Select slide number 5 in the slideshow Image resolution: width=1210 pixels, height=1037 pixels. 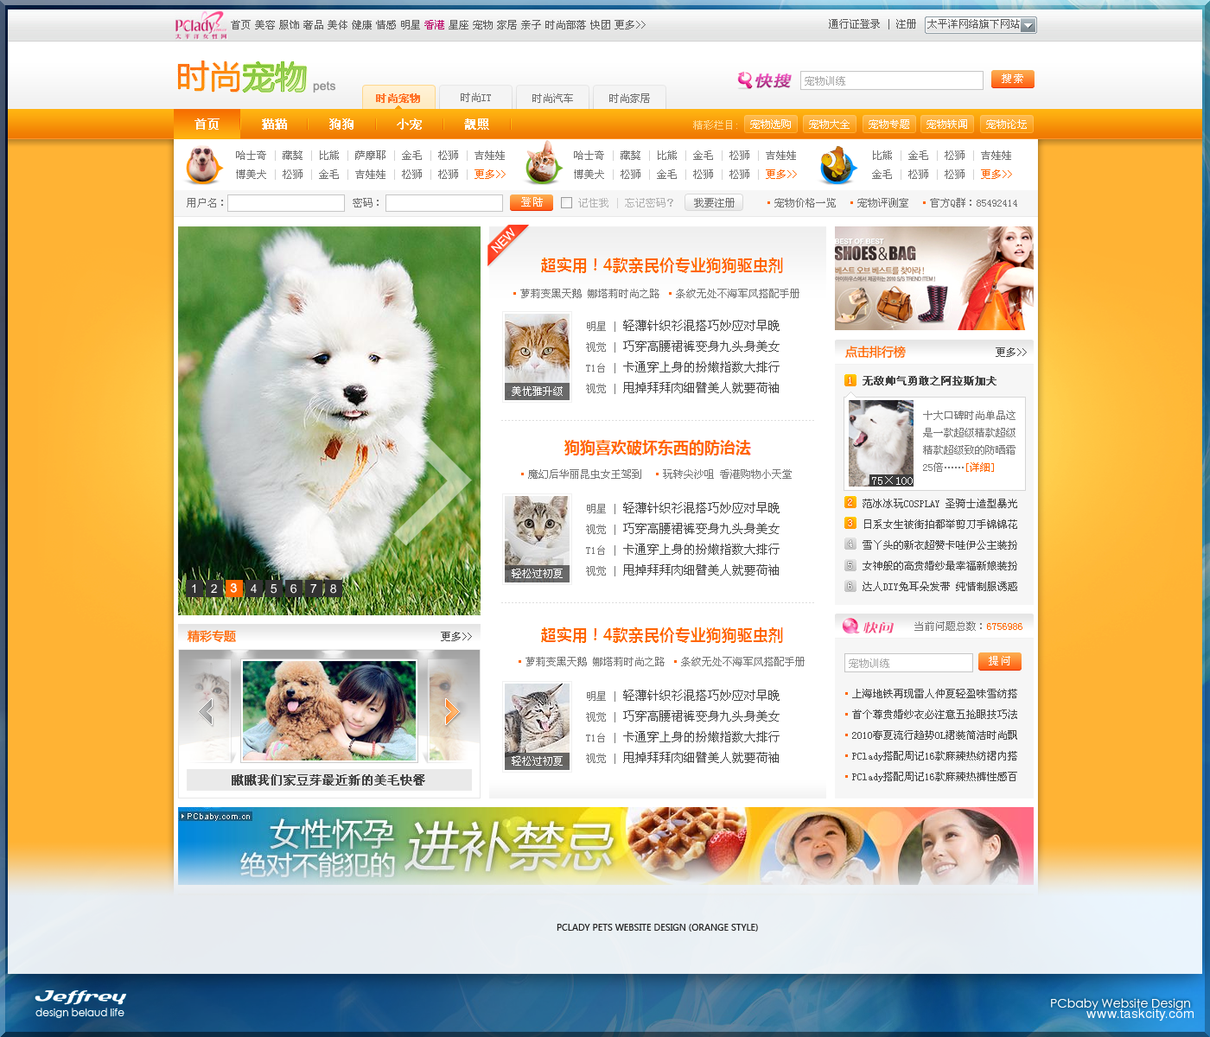click(273, 588)
